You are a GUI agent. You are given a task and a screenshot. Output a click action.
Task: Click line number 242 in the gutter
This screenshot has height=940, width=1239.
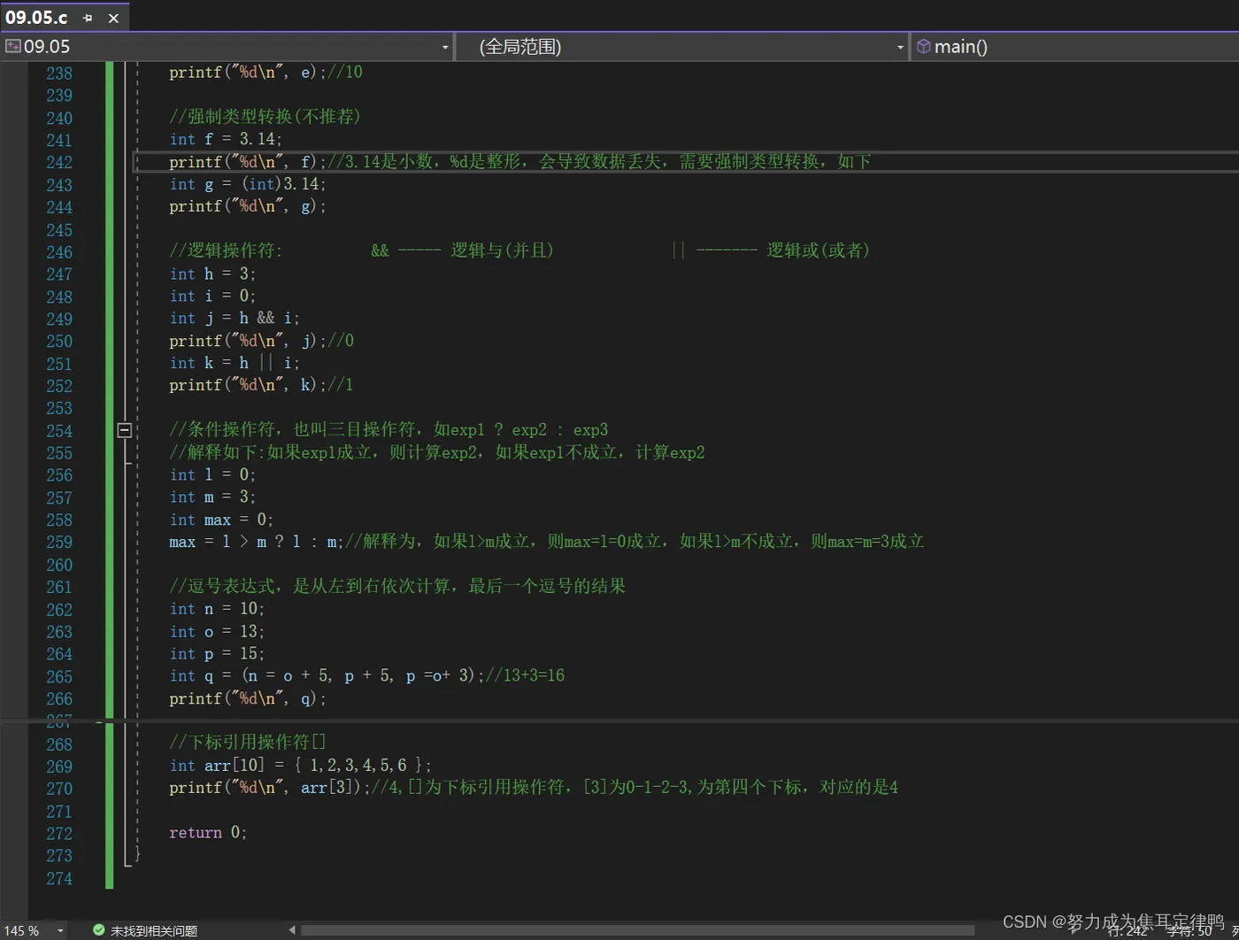(x=59, y=163)
